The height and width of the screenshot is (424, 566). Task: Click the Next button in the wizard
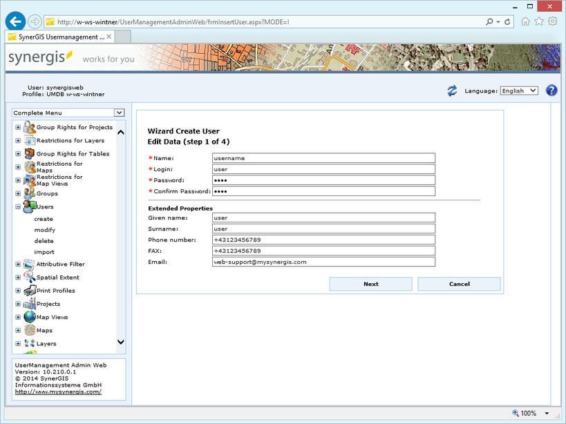pos(370,284)
